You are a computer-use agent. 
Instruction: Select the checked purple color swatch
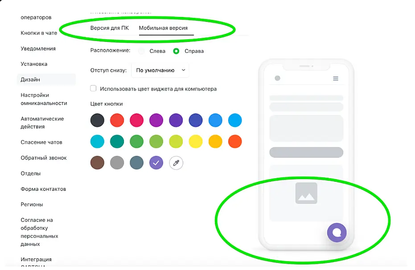click(156, 163)
